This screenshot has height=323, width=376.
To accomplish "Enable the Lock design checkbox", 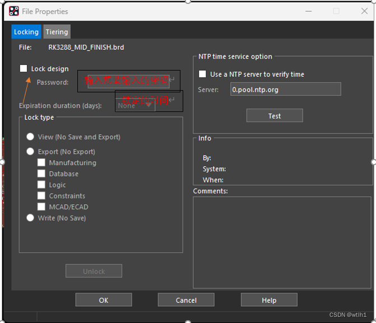I will pyautogui.click(x=24, y=69).
